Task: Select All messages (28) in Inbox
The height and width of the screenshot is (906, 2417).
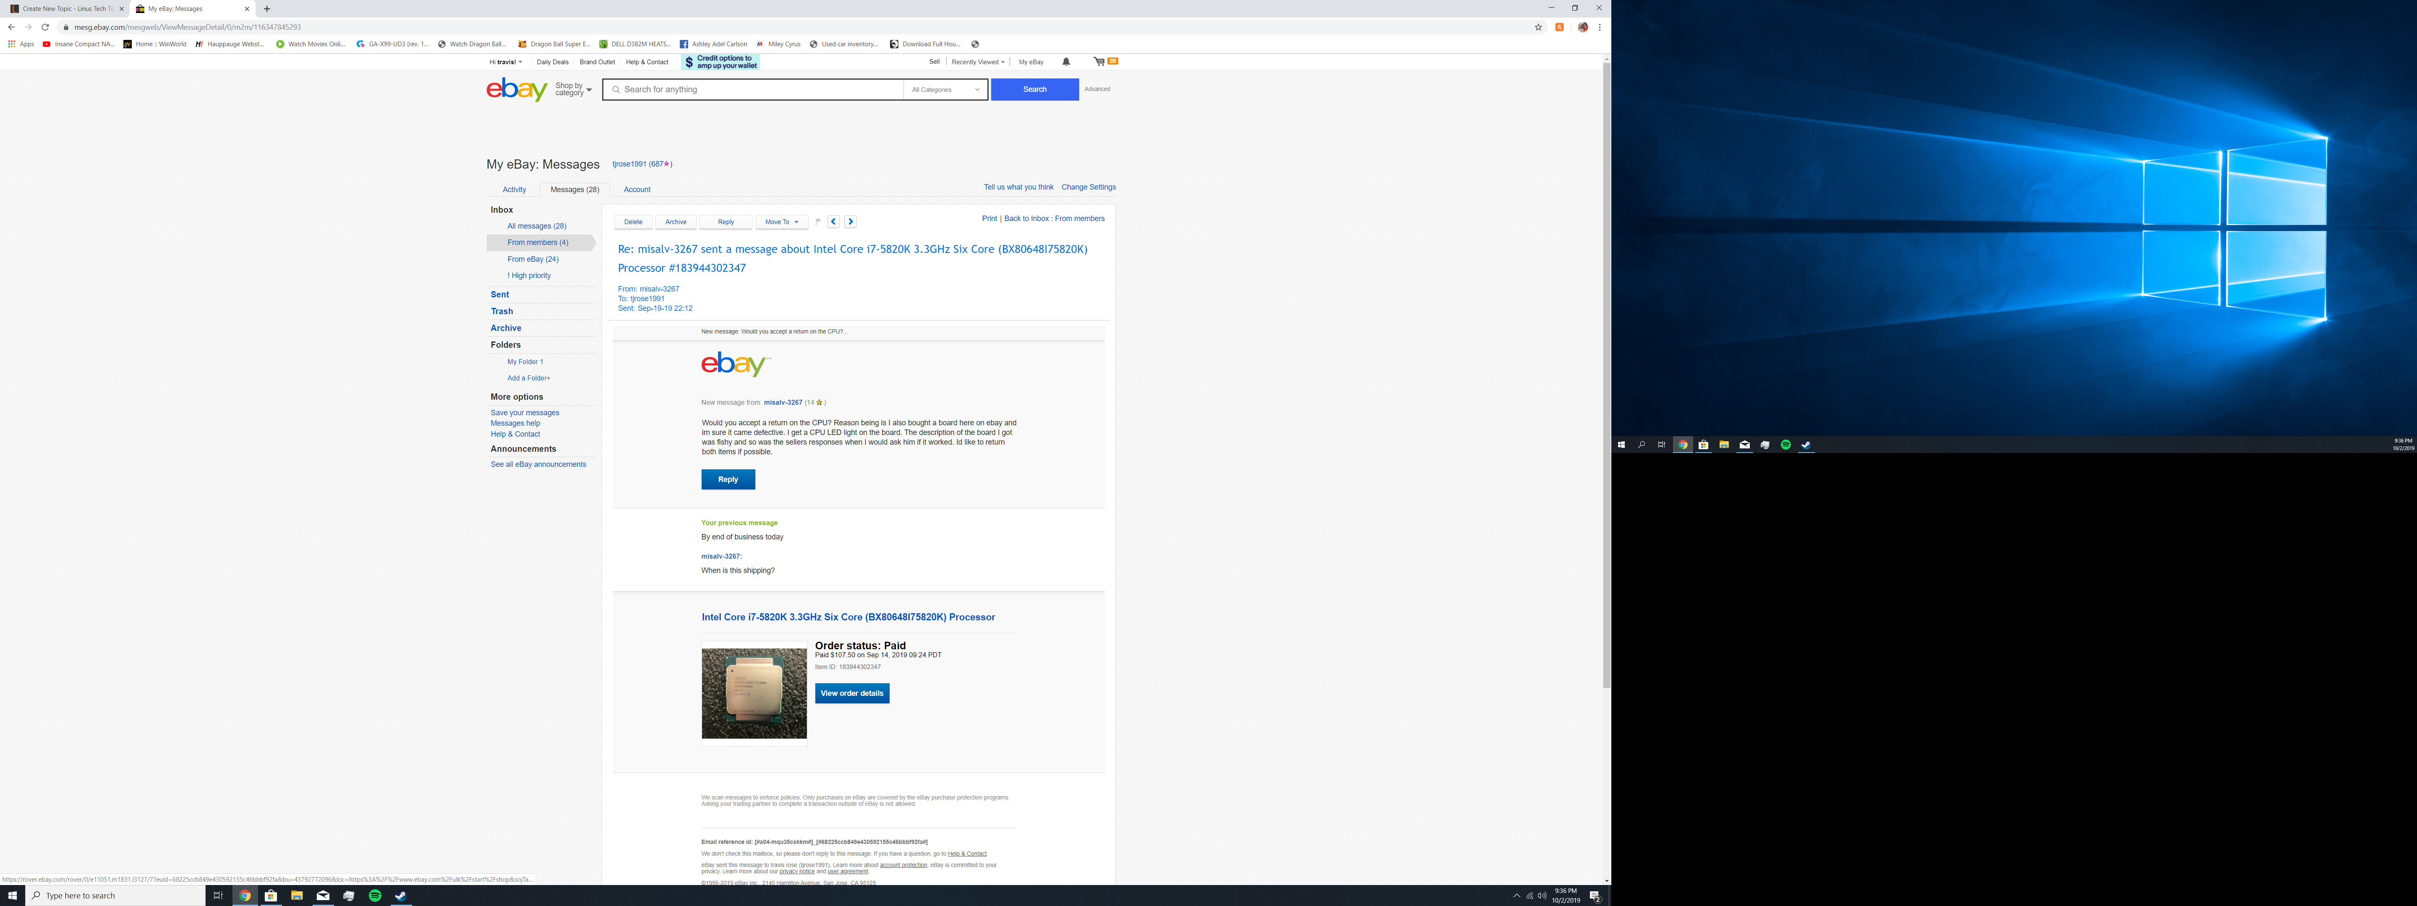Action: 537,226
